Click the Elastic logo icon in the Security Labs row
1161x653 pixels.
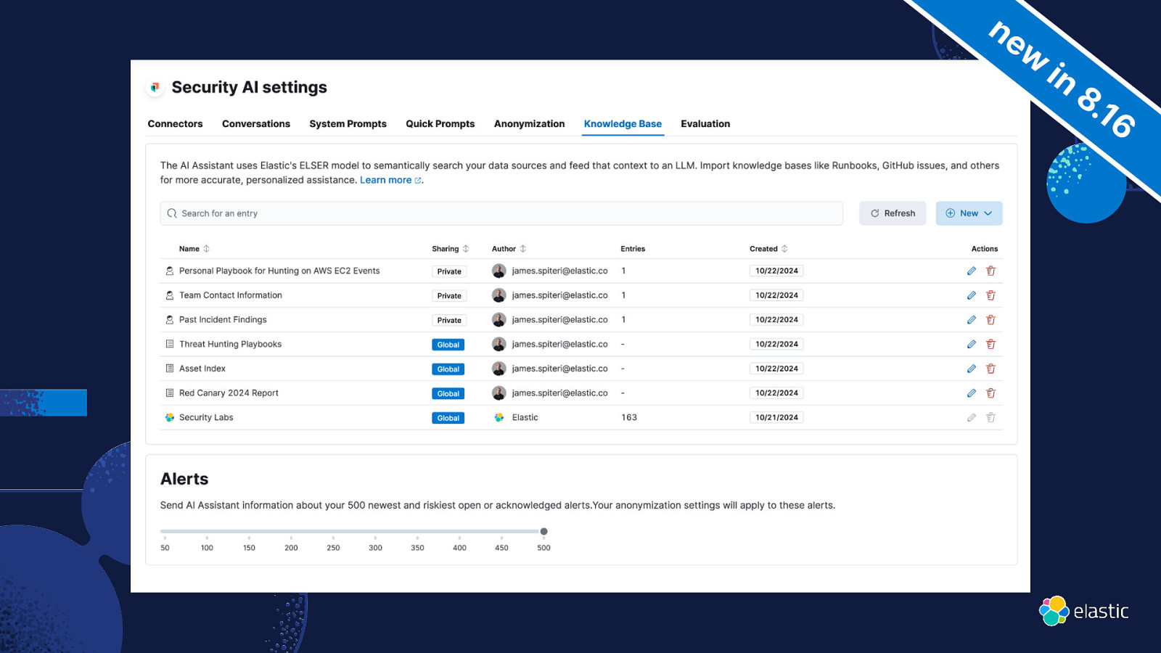tap(499, 417)
